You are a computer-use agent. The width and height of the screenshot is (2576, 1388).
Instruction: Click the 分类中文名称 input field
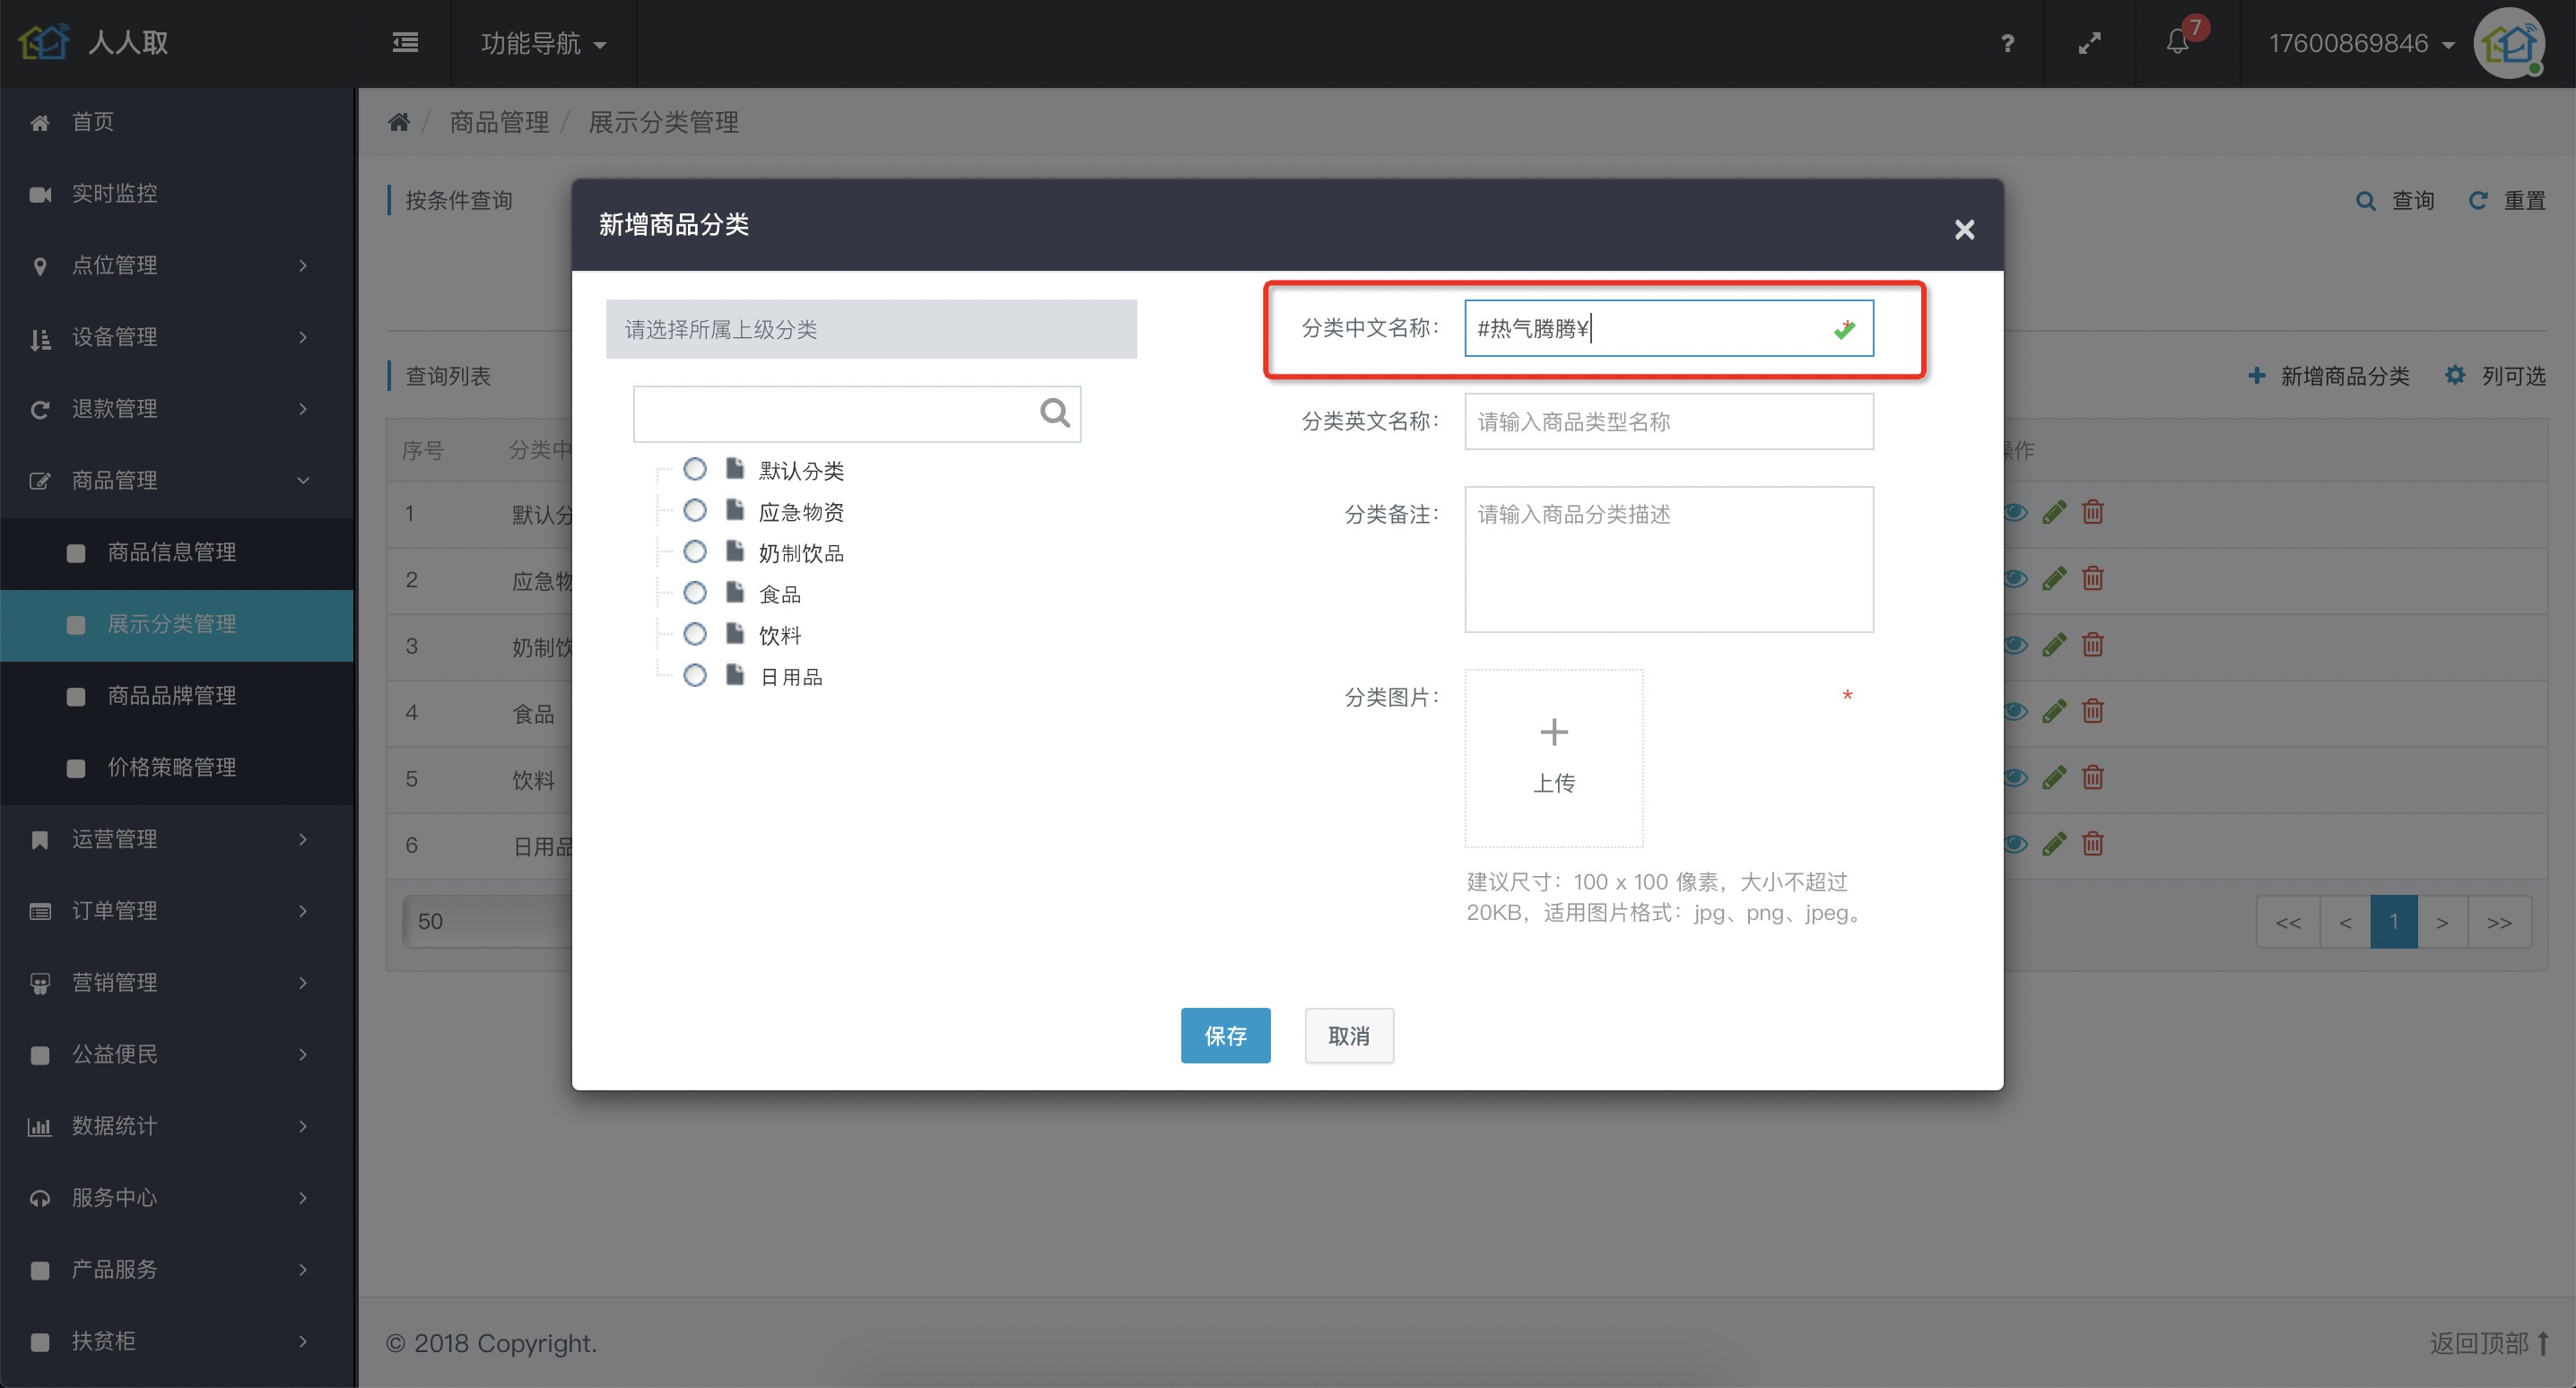1668,328
